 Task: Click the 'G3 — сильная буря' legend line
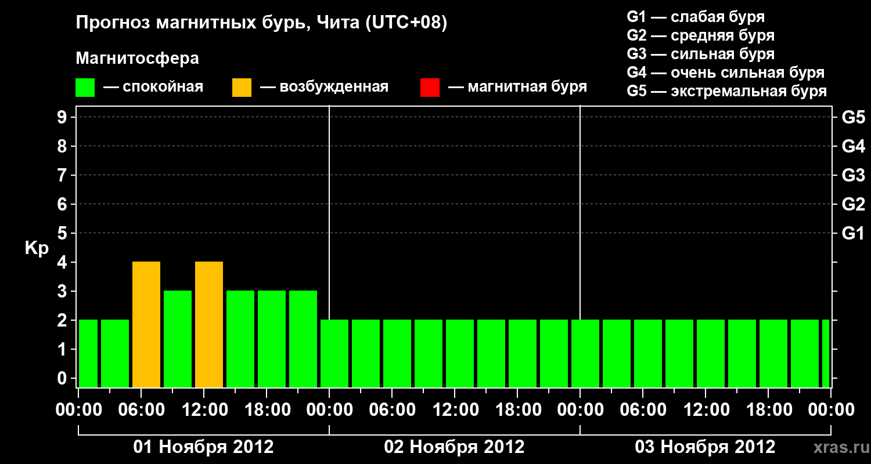point(700,54)
